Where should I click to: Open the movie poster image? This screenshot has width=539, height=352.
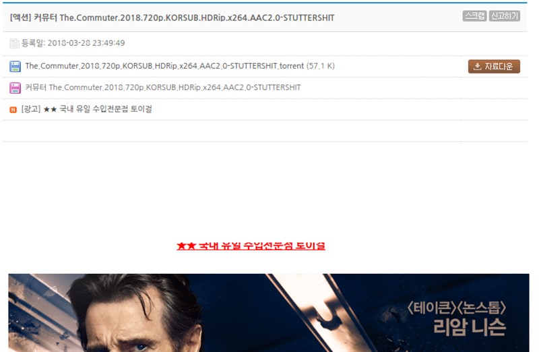(x=269, y=313)
